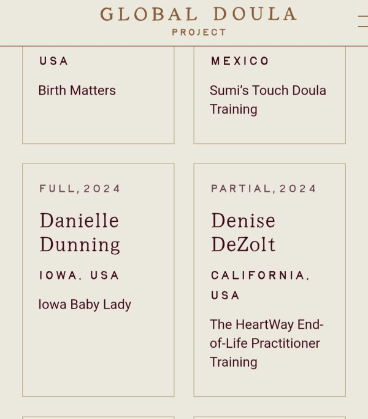Open HeartWay End-of-Life Practitioner Training link
The height and width of the screenshot is (419, 368).
267,343
